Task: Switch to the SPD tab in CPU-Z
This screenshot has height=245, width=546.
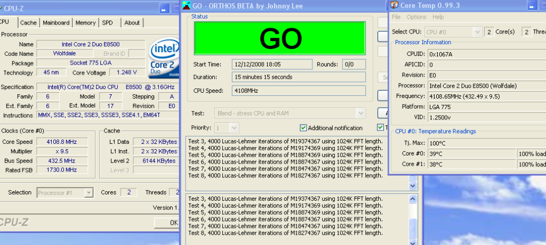Action: 107,22
